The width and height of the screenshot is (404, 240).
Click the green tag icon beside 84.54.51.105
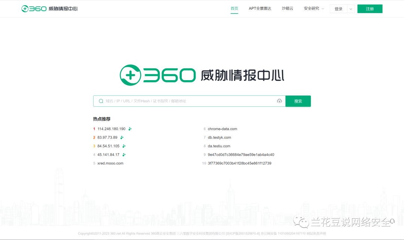[x=124, y=146]
